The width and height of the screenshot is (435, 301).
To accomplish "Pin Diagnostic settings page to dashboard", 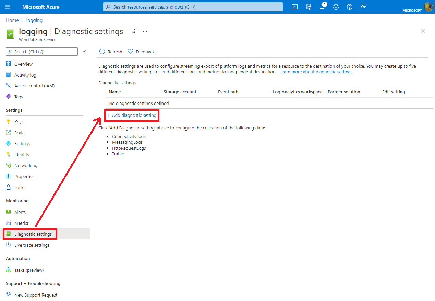I will coord(134,31).
